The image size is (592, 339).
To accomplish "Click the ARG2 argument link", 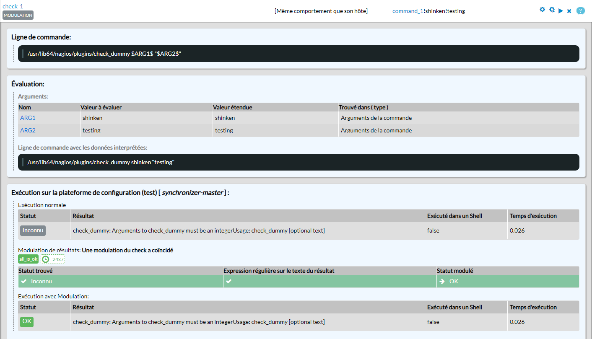I will [x=28, y=130].
